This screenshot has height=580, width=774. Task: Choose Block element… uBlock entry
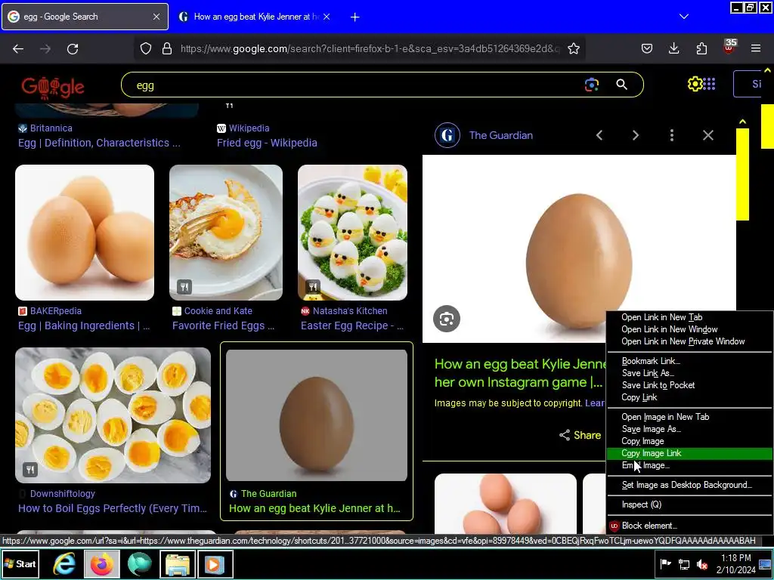649,526
